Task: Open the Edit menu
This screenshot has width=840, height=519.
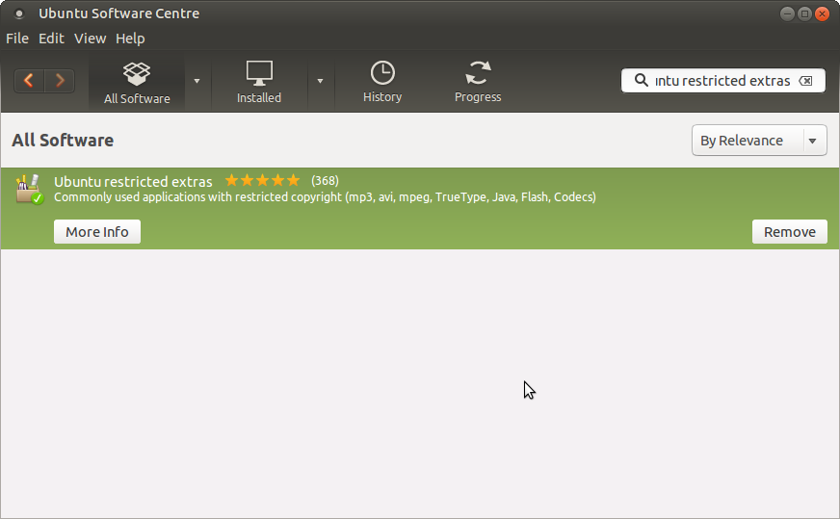Action: [51, 39]
